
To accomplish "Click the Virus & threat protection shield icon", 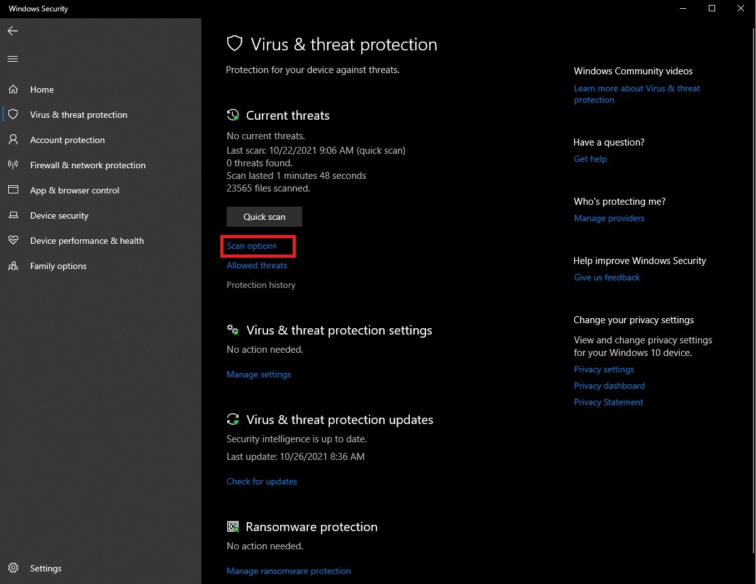I will click(x=235, y=43).
